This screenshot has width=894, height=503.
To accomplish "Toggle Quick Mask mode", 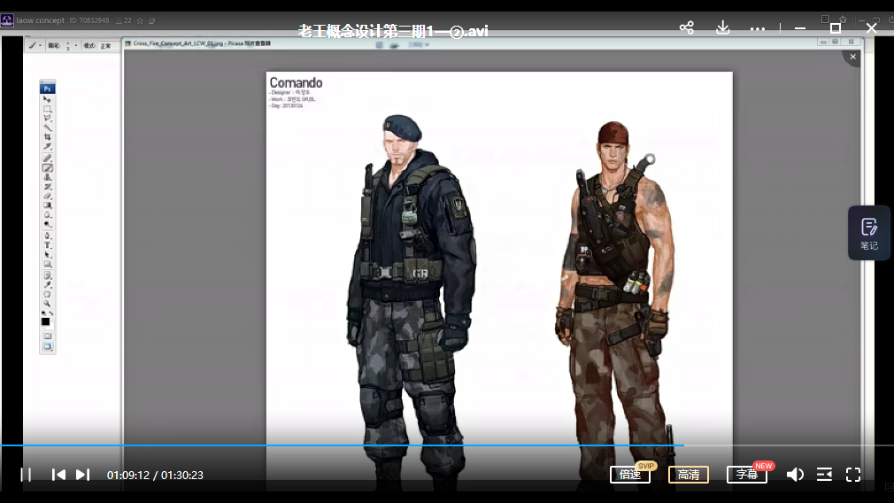I will click(x=47, y=336).
